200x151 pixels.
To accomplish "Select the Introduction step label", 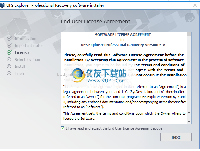I will coord(26,39).
